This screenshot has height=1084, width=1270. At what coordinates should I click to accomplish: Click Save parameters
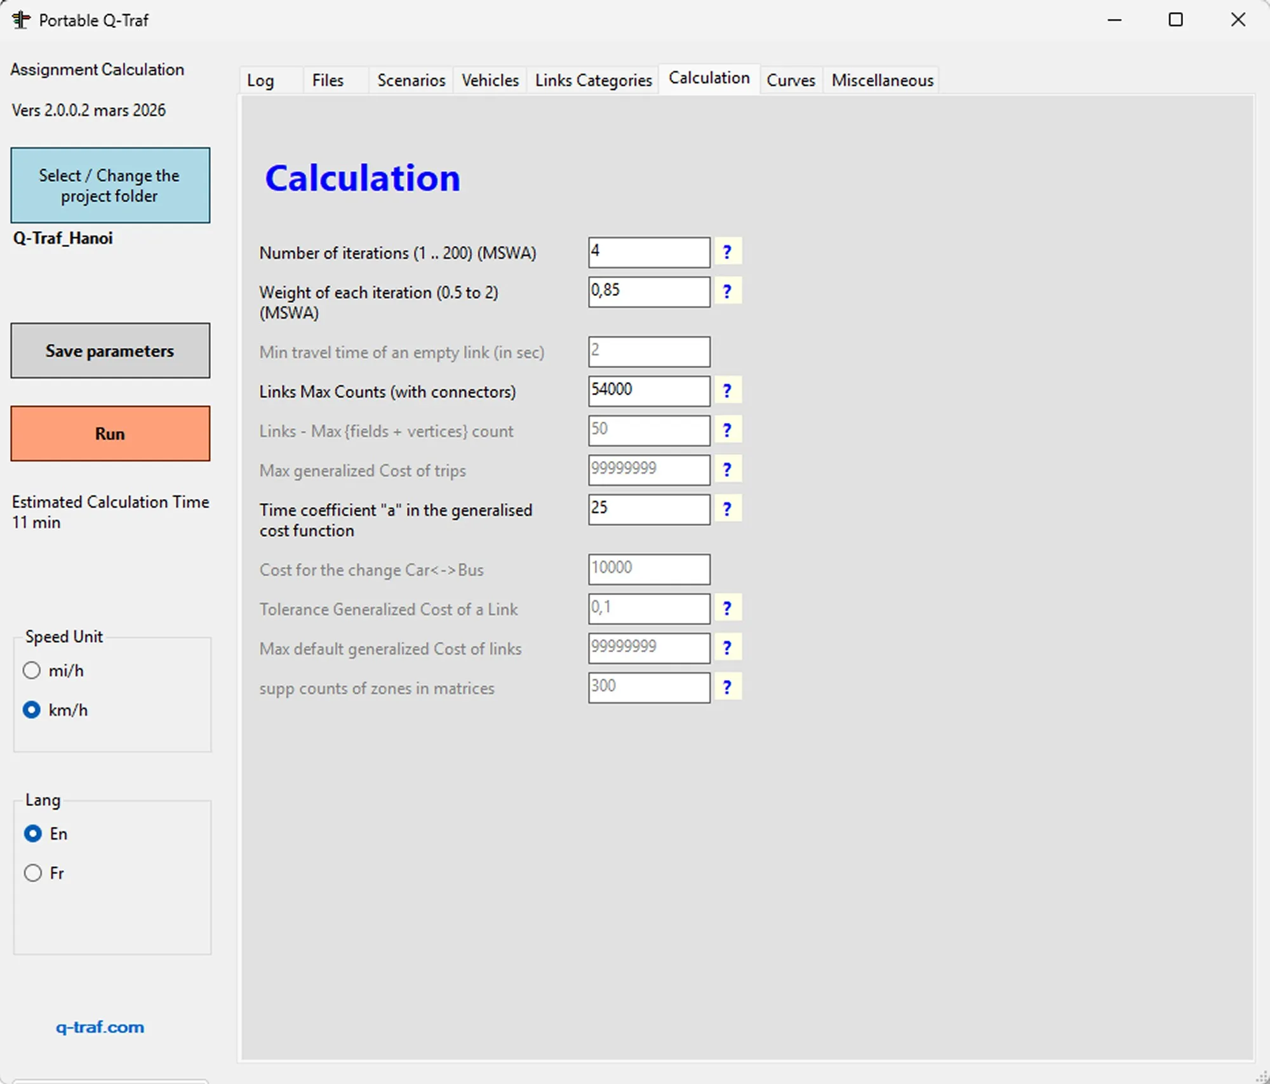(109, 351)
